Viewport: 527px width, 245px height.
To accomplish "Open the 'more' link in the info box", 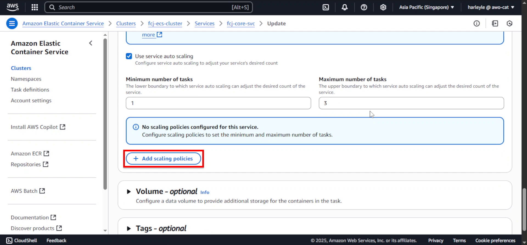I will point(148,35).
